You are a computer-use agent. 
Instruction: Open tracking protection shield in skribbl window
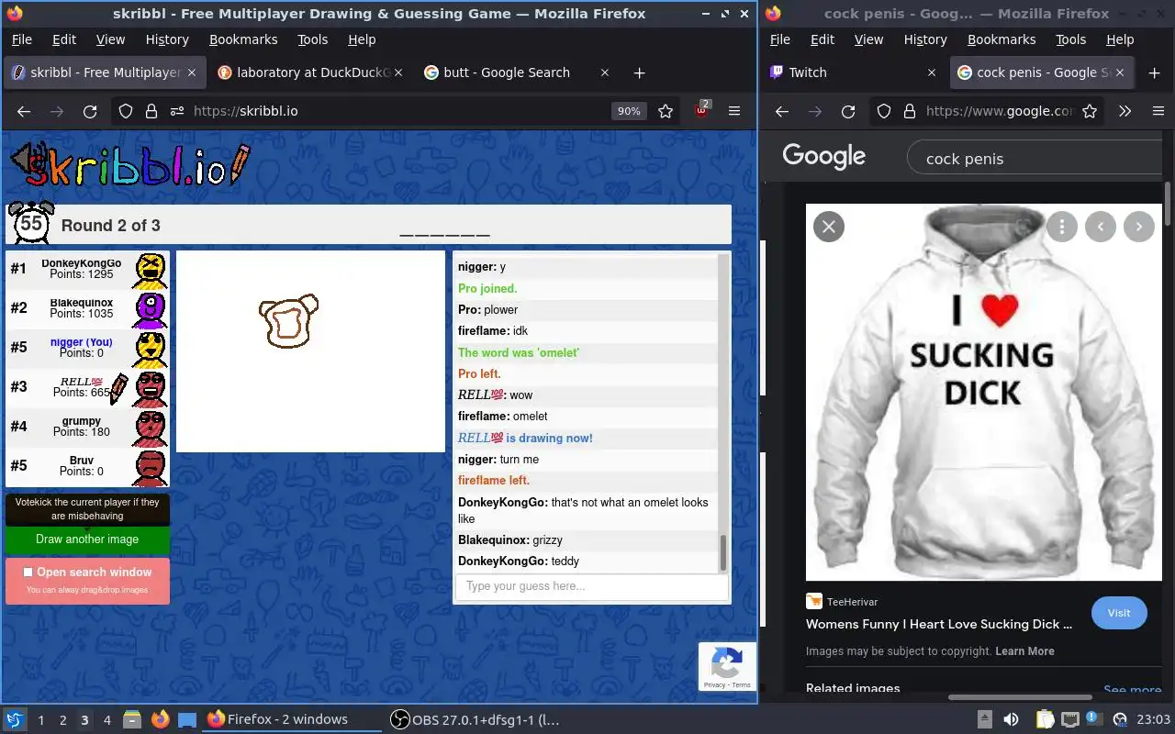pyautogui.click(x=126, y=111)
